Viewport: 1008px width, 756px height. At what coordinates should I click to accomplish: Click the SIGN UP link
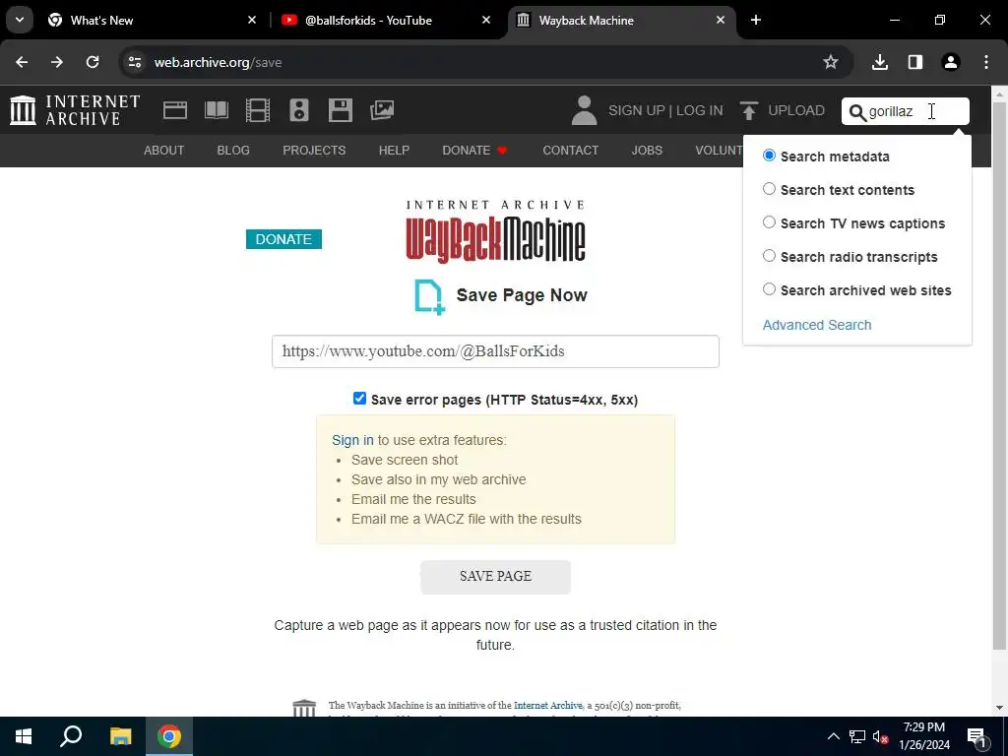coord(637,110)
